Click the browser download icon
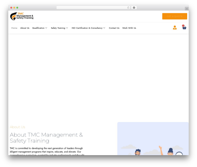Viewport: 197px width, 167px height. click(x=134, y=8)
